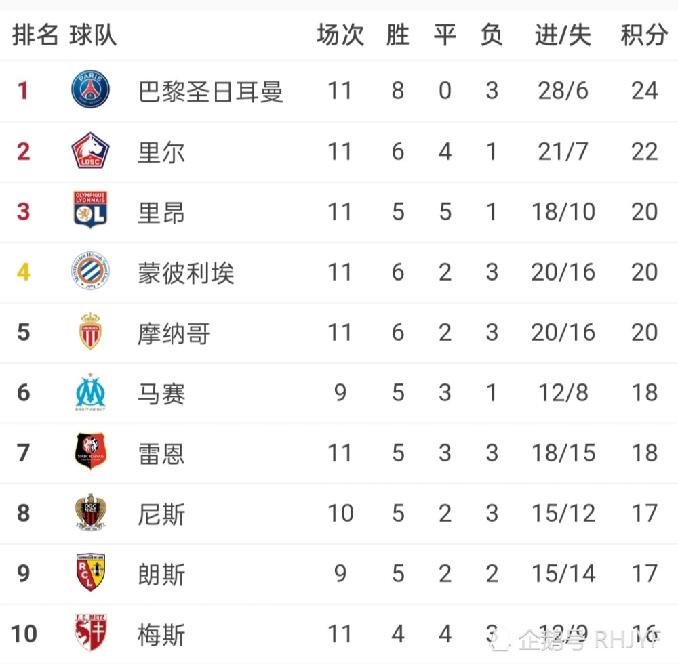Click the RC Lens club logo
The width and height of the screenshot is (678, 664).
[x=90, y=573]
